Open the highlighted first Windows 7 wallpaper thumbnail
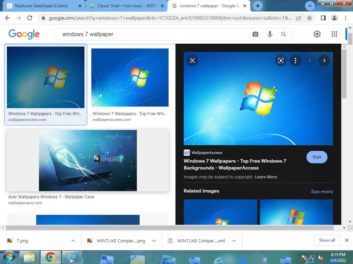Image resolution: width=353 pixels, height=264 pixels. (46, 77)
